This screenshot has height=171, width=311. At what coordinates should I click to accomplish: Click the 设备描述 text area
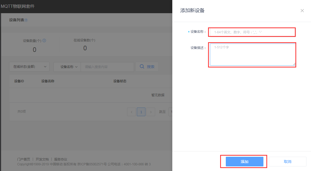click(253, 55)
